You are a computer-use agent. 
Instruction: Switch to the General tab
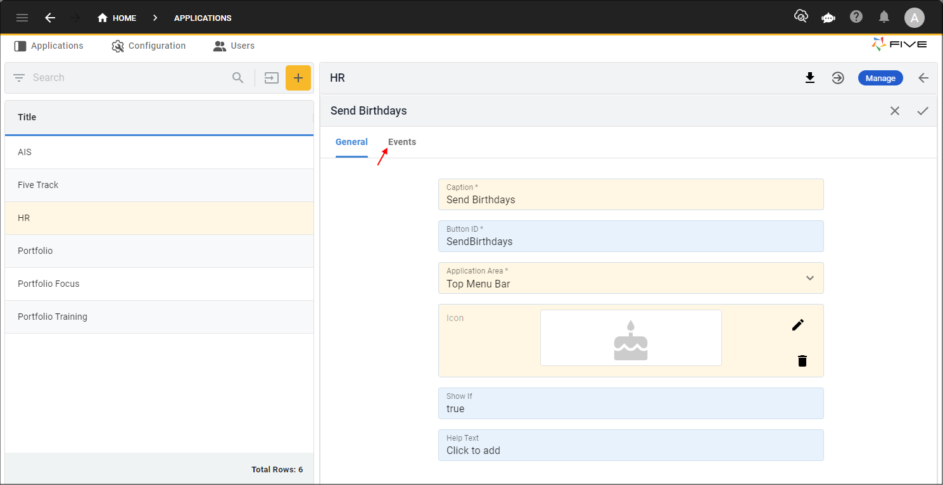(x=351, y=142)
